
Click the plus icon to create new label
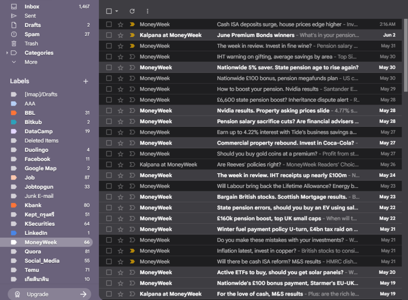pos(86,81)
